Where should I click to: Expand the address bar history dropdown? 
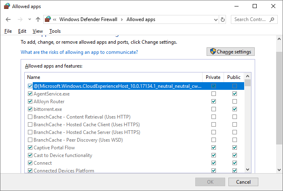(215, 19)
